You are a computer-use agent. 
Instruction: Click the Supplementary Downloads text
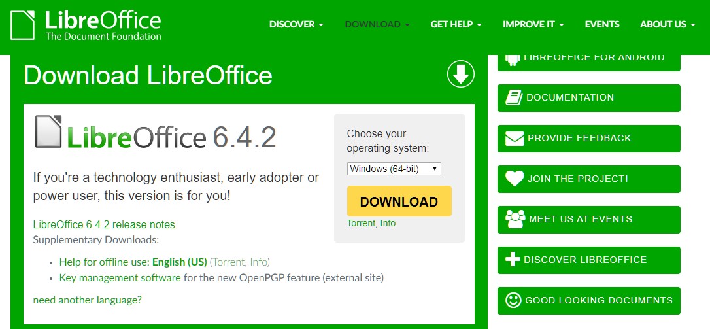[96, 240]
